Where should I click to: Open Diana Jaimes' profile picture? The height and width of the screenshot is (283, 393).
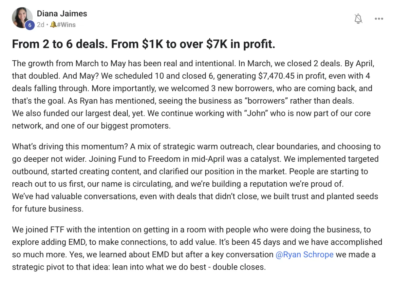[22, 18]
